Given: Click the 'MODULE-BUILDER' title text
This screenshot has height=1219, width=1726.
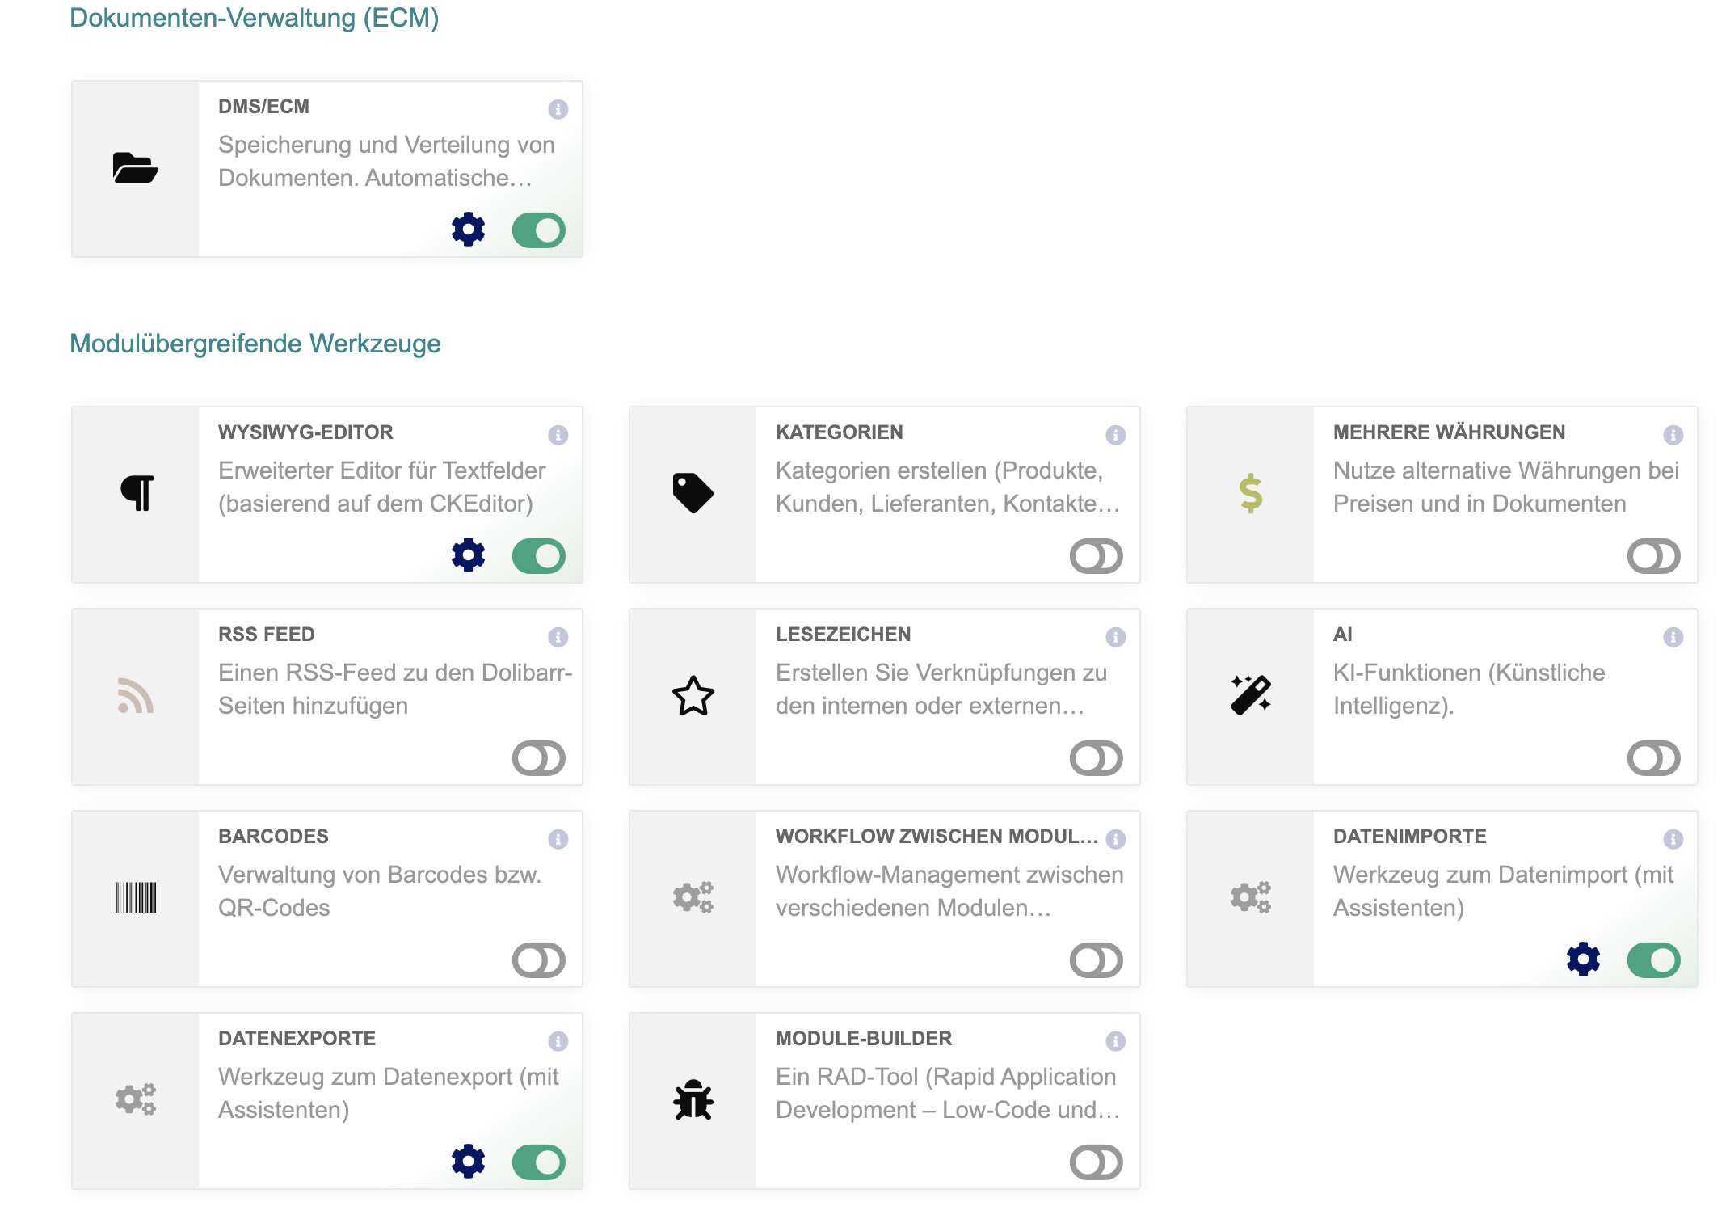Looking at the screenshot, I should [864, 1039].
